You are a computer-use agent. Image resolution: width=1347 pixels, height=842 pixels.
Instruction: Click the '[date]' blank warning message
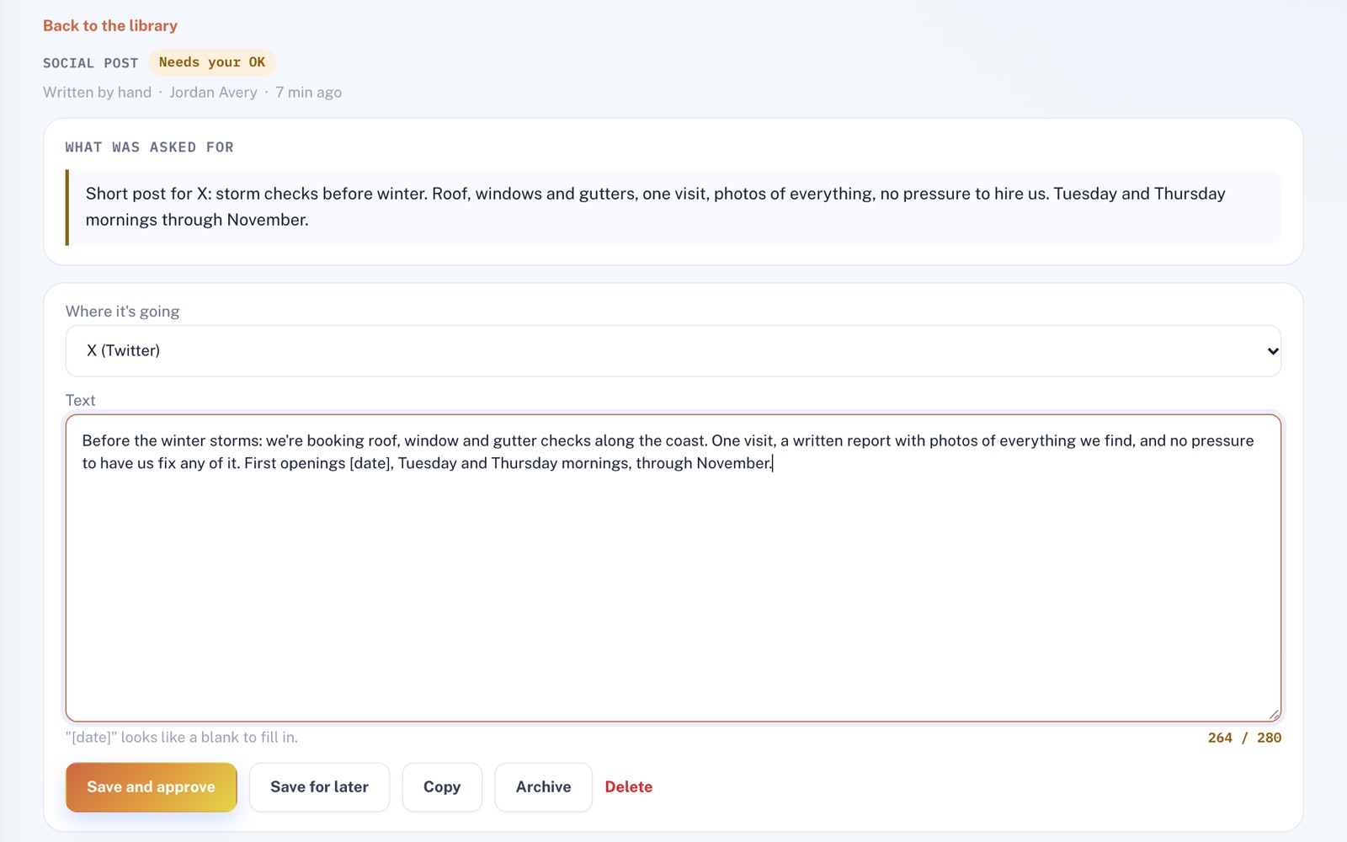point(182,738)
